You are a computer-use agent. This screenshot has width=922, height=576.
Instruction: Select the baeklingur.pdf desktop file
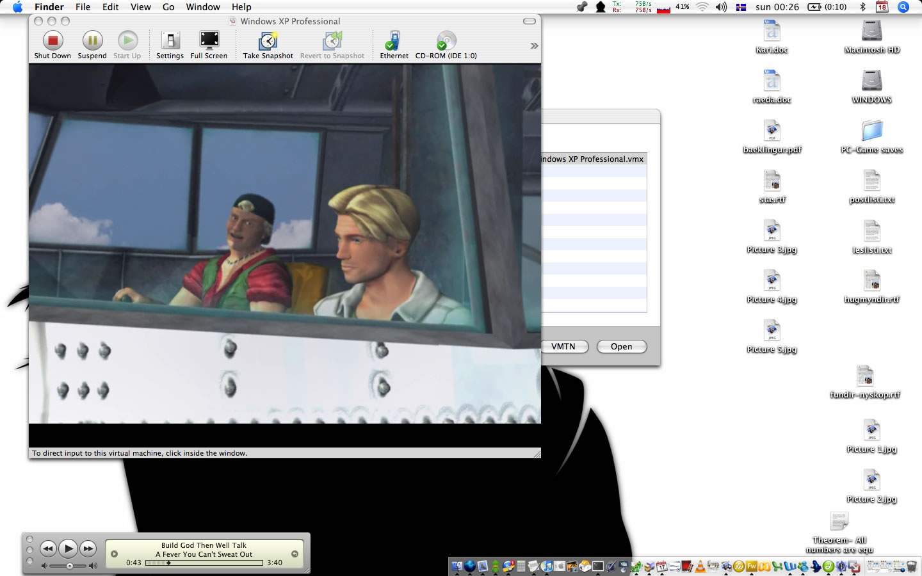[772, 137]
